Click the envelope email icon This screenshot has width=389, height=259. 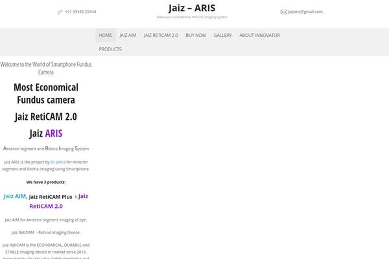[x=283, y=12]
